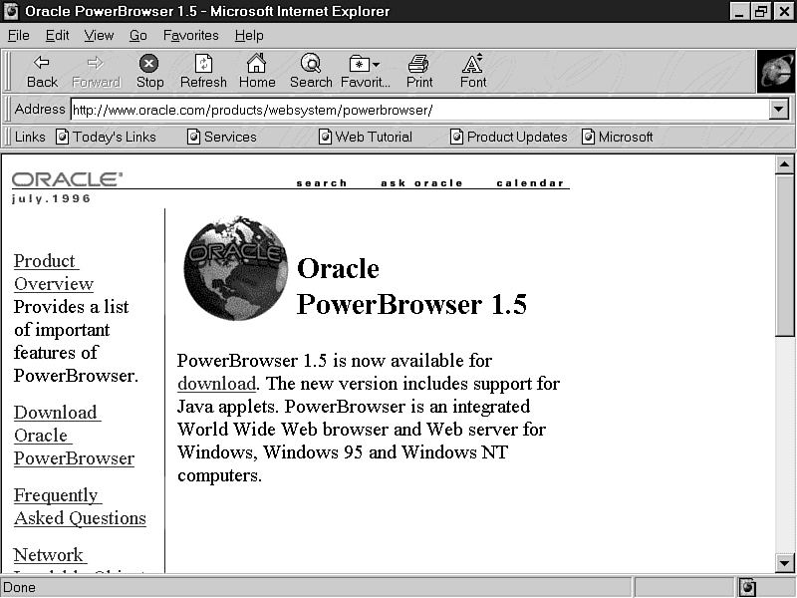This screenshot has height=598, width=797.
Task: Click the status bar security zone icon
Action: [748, 587]
